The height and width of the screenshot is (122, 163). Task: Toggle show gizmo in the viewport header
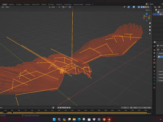tap(129, 7)
